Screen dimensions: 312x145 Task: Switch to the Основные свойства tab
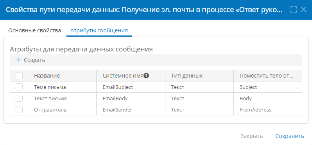(x=35, y=31)
